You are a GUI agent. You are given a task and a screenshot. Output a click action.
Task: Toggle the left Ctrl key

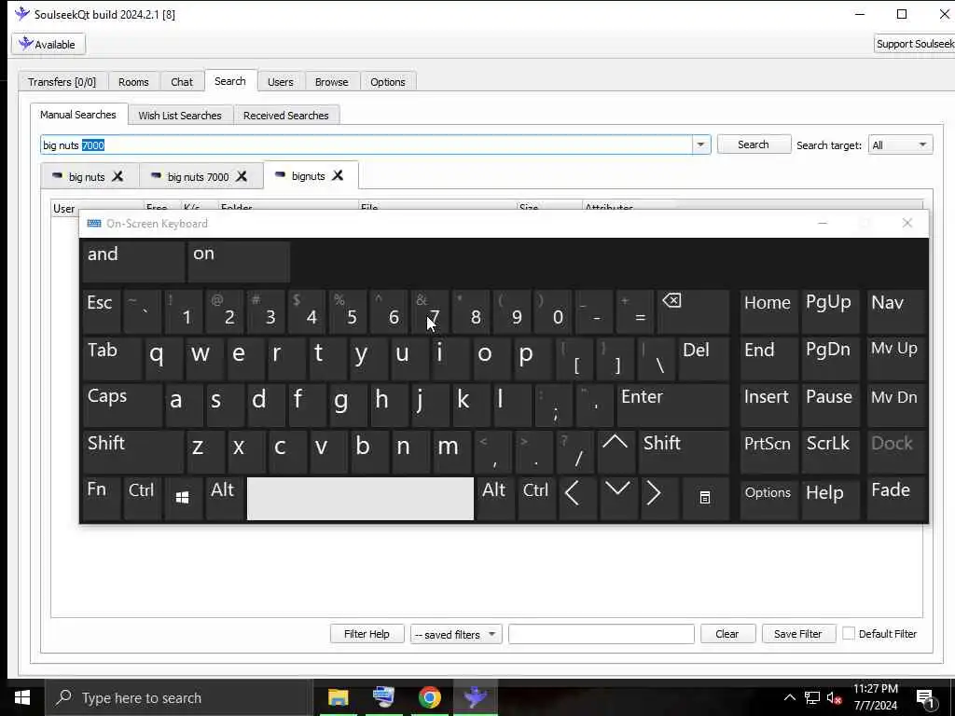pos(142,498)
